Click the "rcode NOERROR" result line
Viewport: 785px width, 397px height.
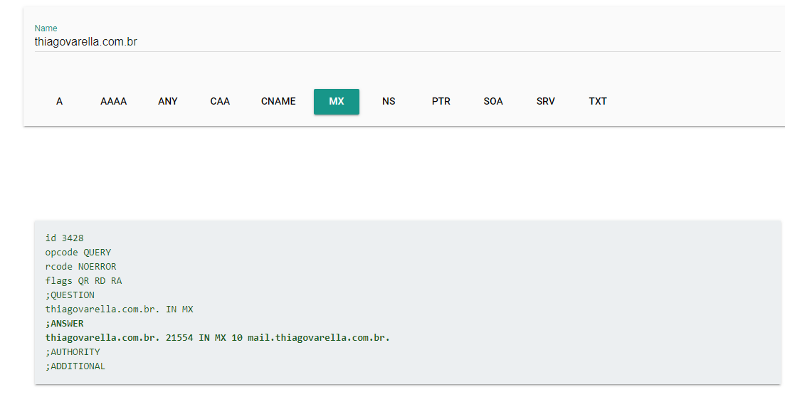click(80, 267)
